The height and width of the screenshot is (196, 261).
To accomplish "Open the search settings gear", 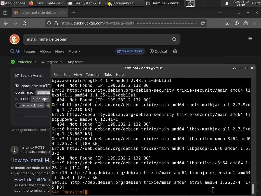I will pyautogui.click(x=175, y=51).
